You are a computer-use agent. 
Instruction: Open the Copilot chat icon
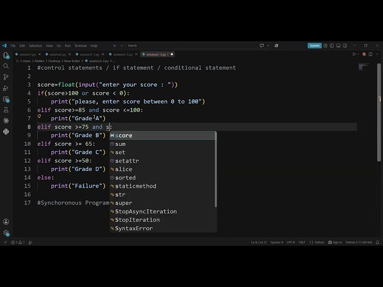coord(262,45)
